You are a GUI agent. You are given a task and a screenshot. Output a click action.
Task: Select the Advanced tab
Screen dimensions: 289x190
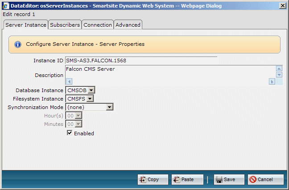click(x=128, y=25)
